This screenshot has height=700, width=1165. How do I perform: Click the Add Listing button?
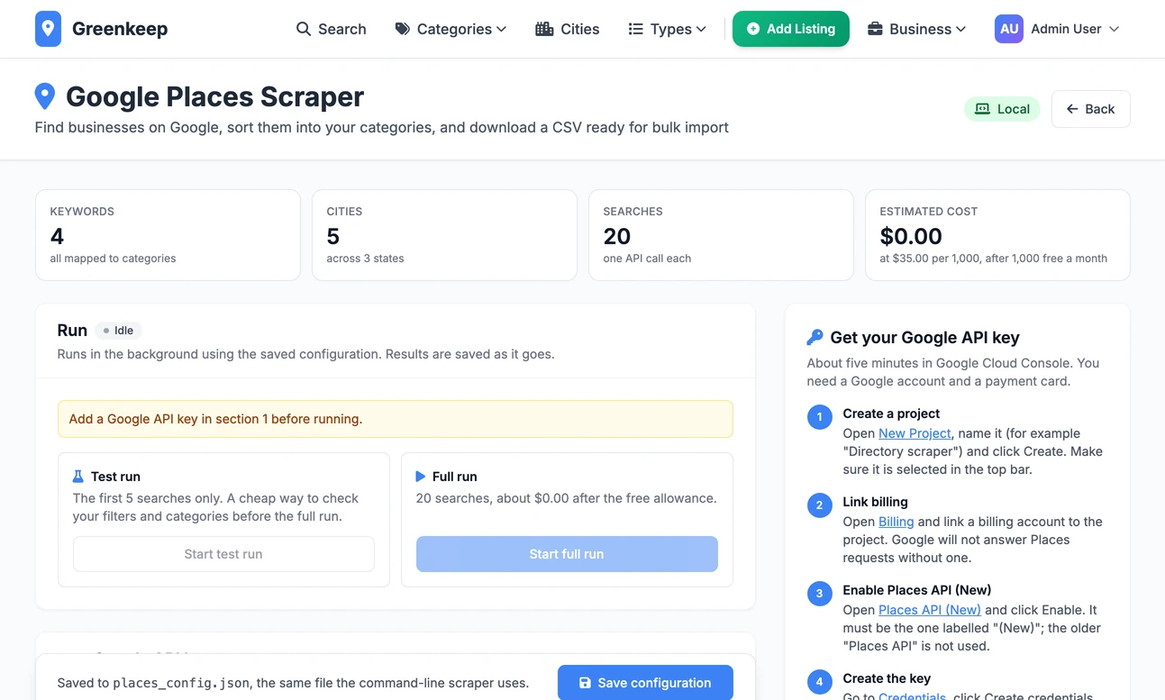click(x=791, y=29)
